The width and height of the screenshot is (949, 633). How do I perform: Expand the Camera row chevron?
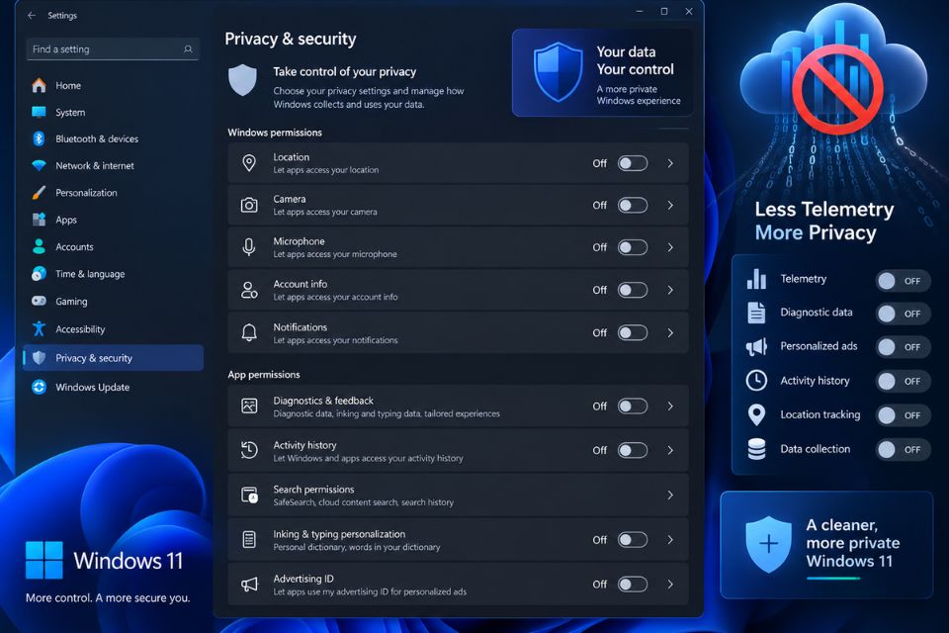670,206
